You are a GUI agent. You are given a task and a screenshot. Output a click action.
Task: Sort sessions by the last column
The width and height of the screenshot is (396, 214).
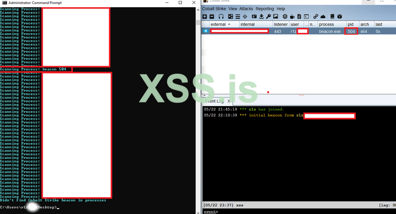point(385,24)
